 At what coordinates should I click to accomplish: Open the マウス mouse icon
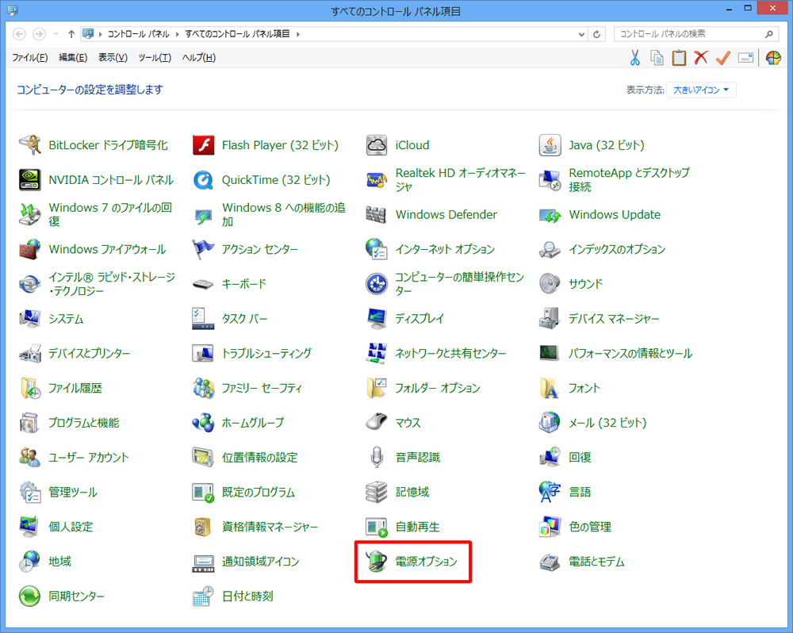point(376,423)
